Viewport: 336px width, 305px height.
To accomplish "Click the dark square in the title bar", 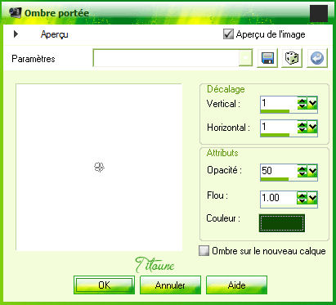I will 319,13.
